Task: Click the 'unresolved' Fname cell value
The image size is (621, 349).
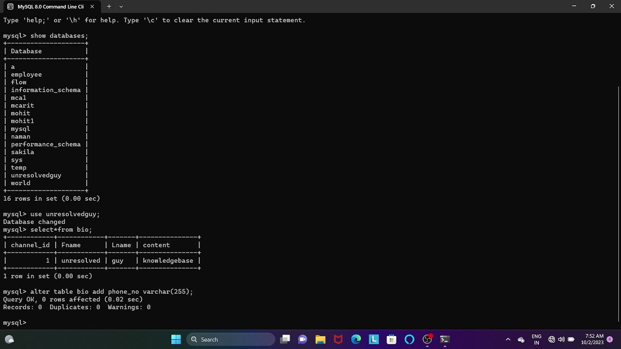Action: pos(81,261)
